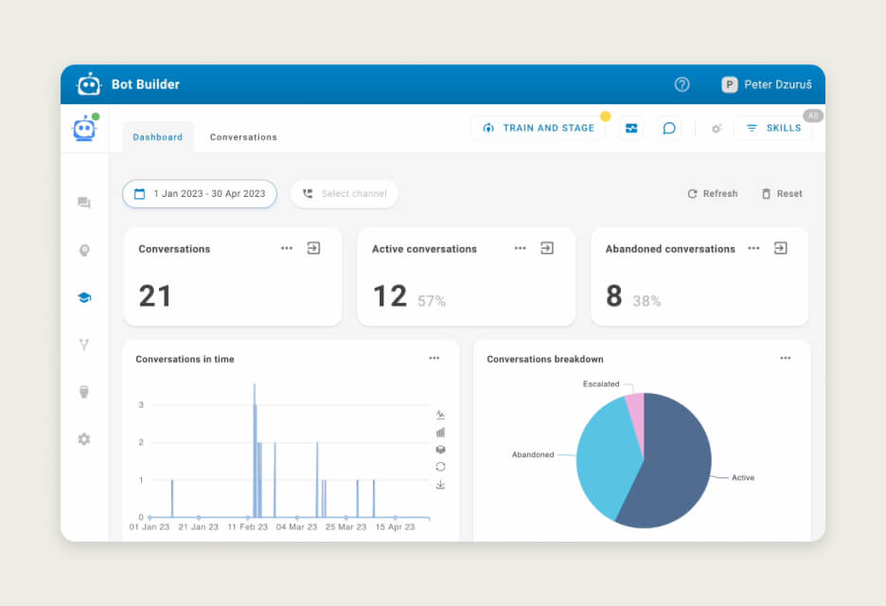Click the Abandoned slice of the pie chart
The image size is (886, 606).
point(606,454)
